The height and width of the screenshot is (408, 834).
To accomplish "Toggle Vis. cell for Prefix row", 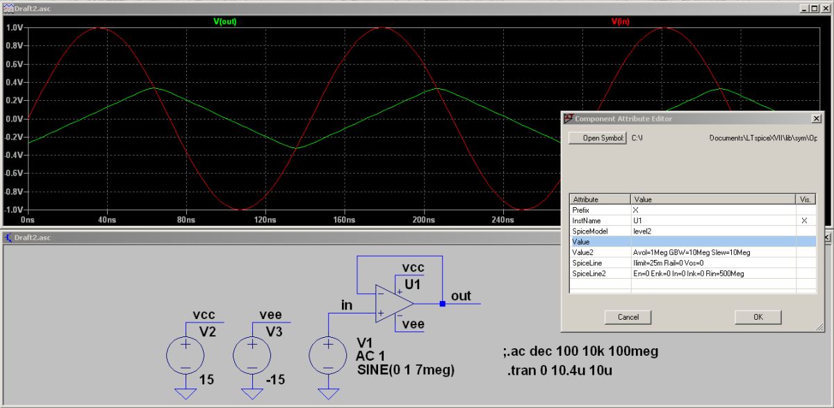I will (x=804, y=209).
